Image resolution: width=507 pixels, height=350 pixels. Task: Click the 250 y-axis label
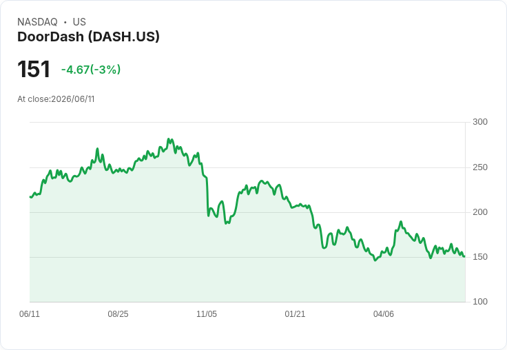click(x=480, y=167)
